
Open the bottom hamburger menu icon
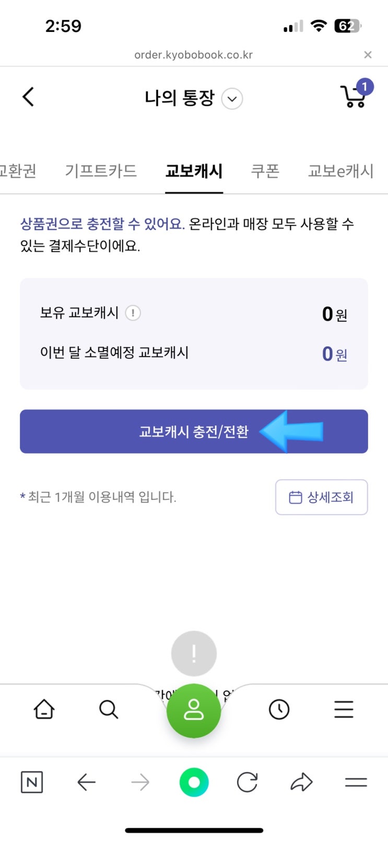344,710
